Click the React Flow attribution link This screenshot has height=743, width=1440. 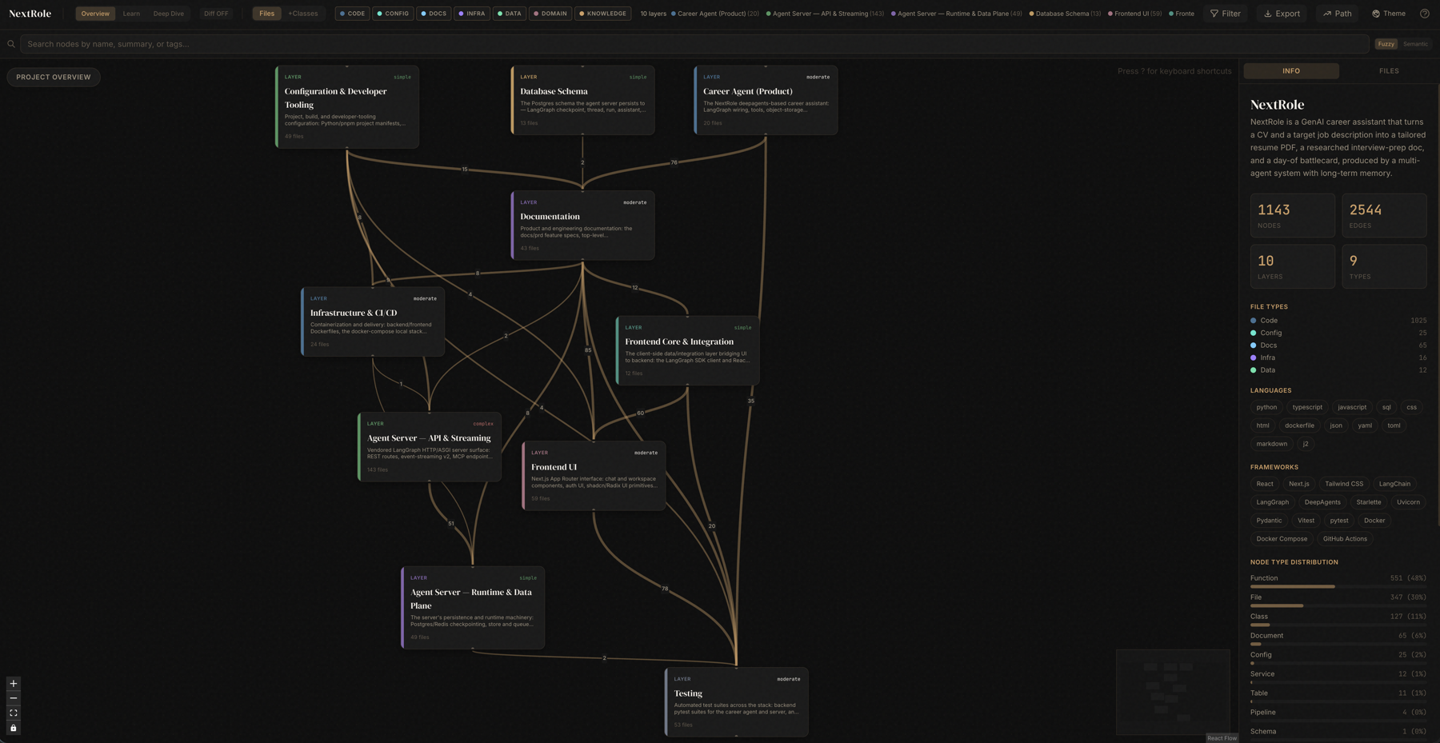tap(1222, 738)
